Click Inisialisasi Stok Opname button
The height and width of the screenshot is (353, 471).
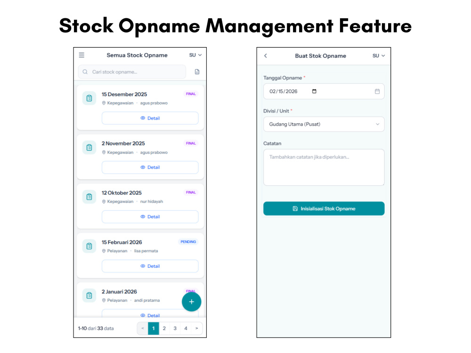[324, 209]
